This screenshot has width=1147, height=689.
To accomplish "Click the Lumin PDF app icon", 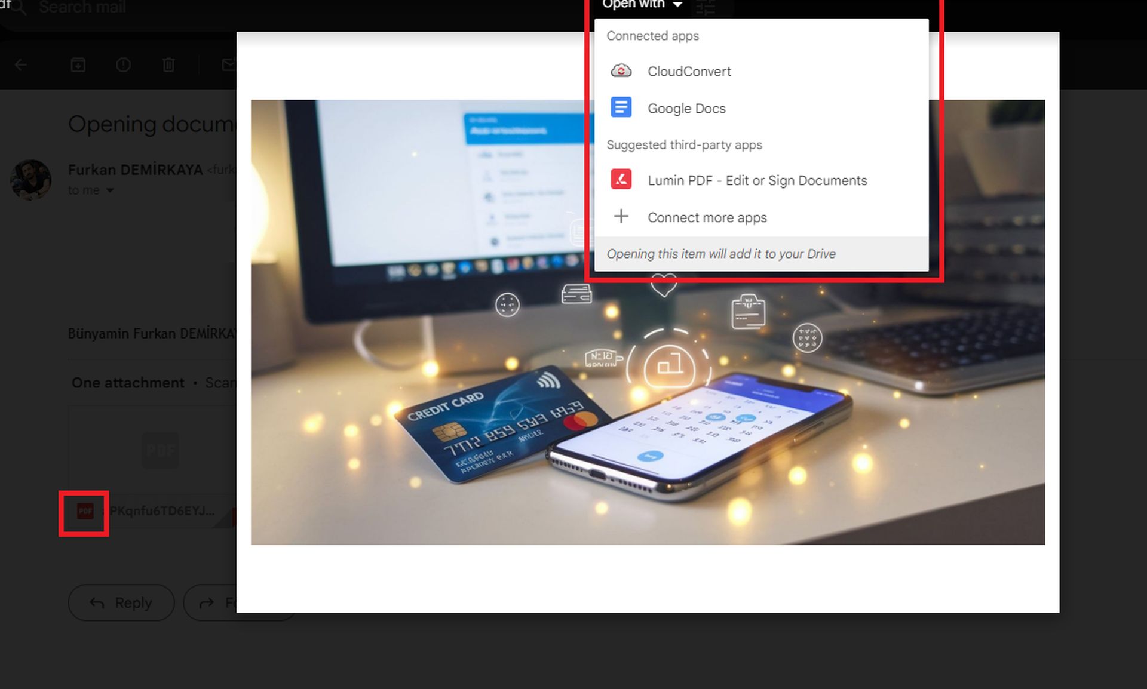I will click(621, 180).
